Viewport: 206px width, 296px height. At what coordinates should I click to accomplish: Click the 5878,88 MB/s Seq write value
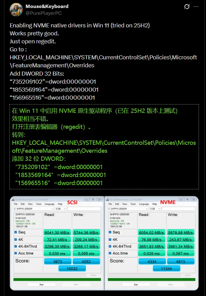(181, 233)
